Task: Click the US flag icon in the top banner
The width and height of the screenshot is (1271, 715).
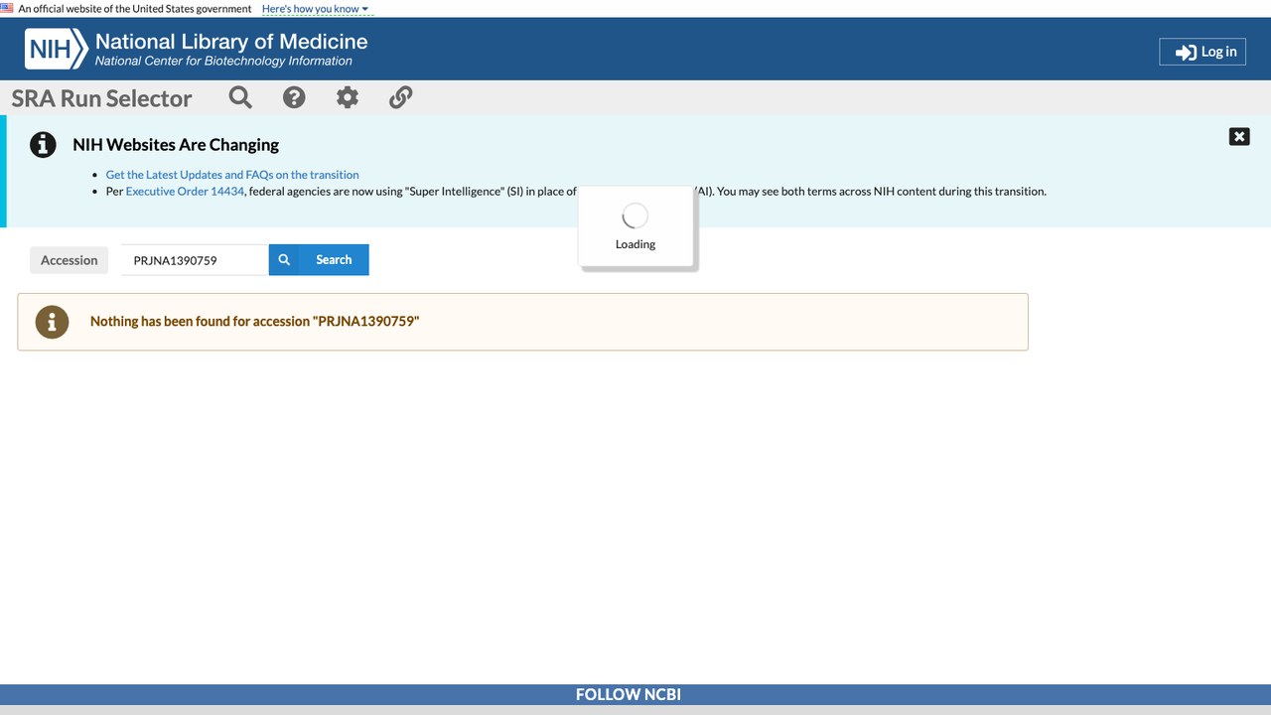Action: (7, 8)
